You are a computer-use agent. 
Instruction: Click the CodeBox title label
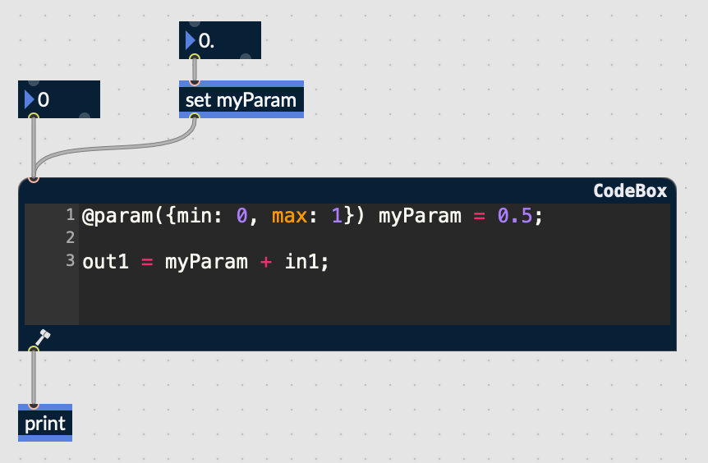click(630, 190)
